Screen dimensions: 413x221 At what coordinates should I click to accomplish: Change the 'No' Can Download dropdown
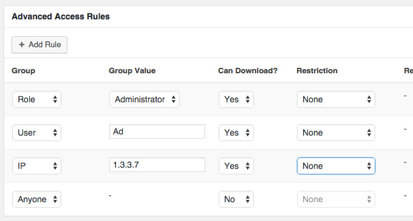tap(236, 199)
